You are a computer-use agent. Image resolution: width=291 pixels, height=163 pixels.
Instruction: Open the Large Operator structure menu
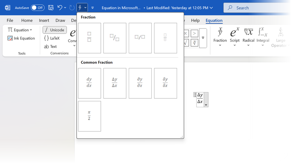point(281,37)
